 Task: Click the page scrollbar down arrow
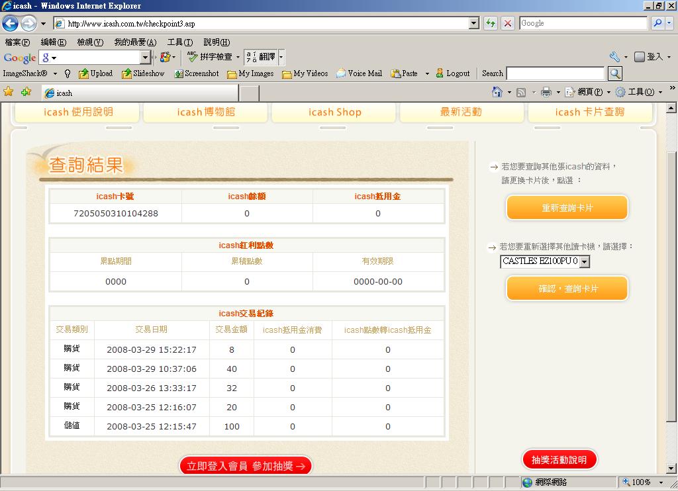pyautogui.click(x=671, y=469)
